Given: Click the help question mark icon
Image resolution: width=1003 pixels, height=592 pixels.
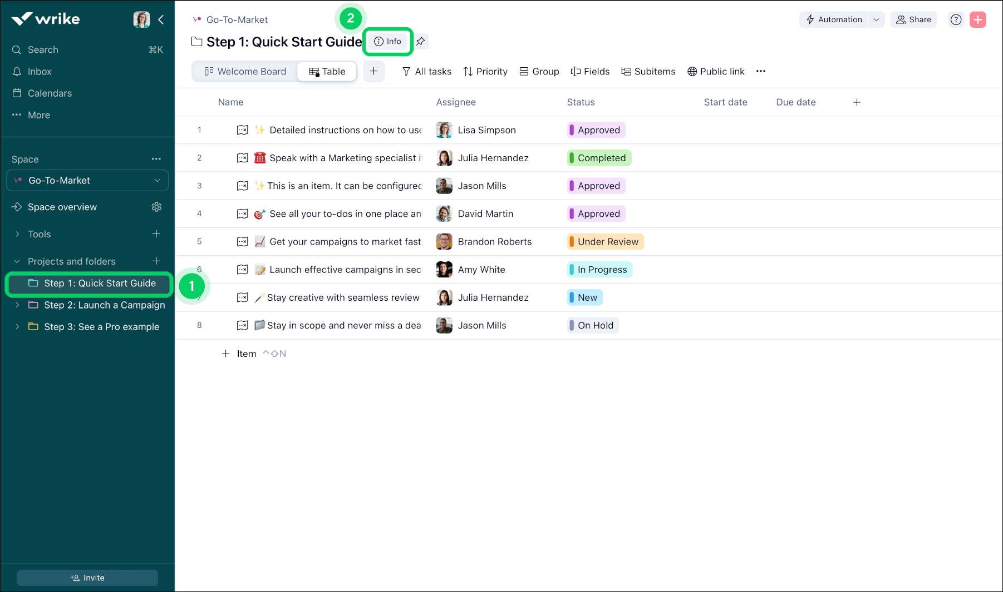Looking at the screenshot, I should coord(956,19).
